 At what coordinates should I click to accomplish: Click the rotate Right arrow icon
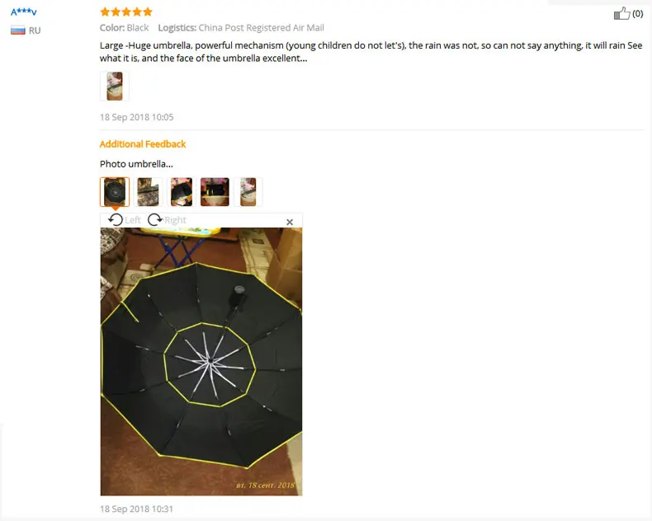pyautogui.click(x=155, y=220)
